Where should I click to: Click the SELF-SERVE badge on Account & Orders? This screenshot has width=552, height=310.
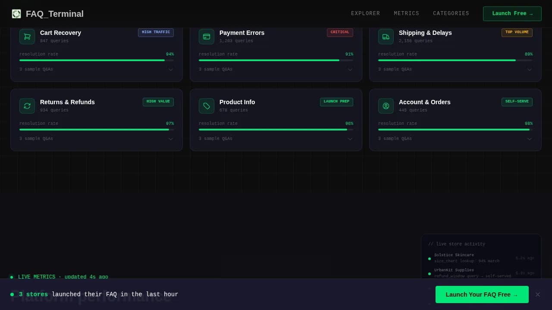(x=517, y=102)
